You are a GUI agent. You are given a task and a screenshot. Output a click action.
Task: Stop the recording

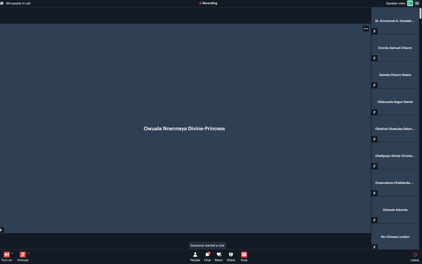tap(244, 257)
